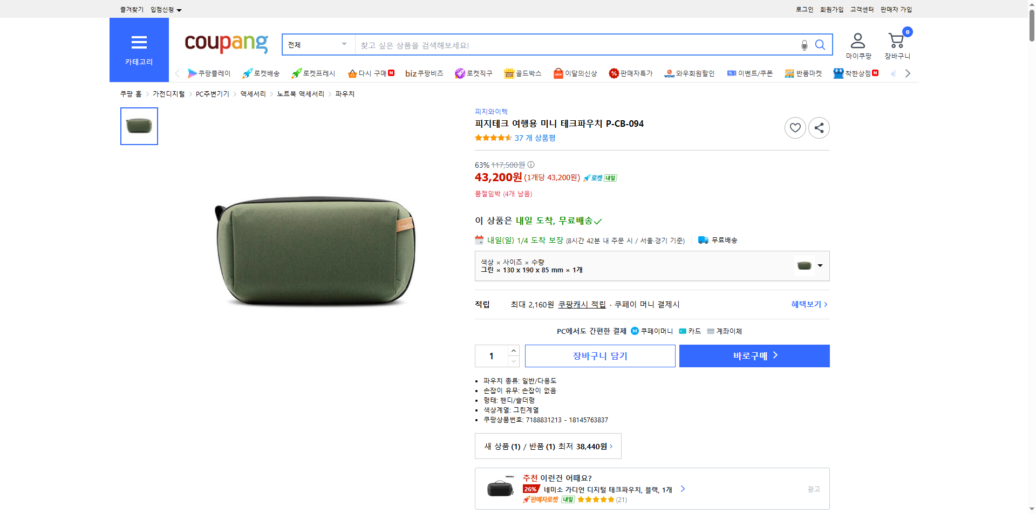Click the 무료배송 delivery truck icon
Viewport: 1036px width, 514px height.
tap(703, 240)
